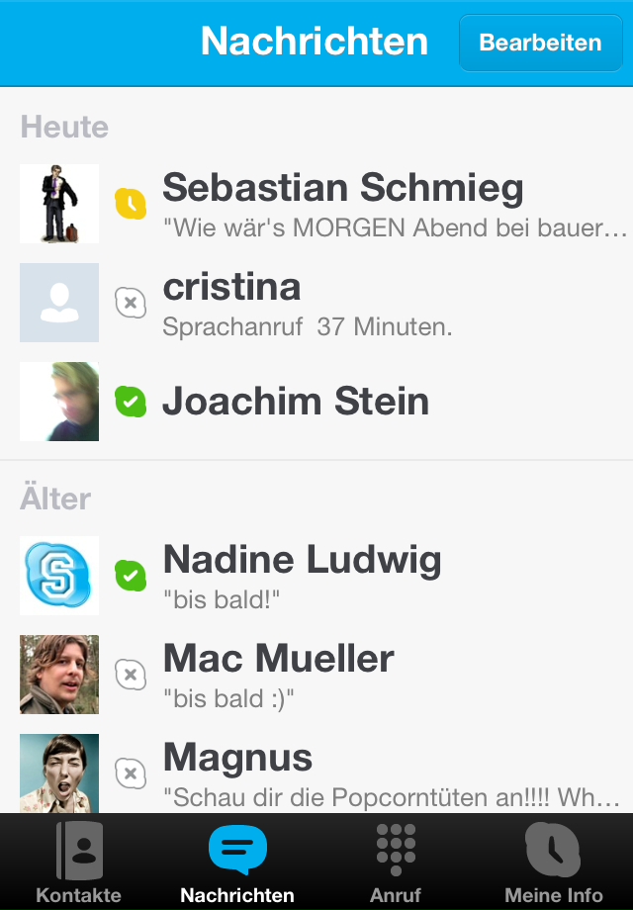Tap Sebastian Schmieg's profile picture
This screenshot has height=910, width=633.
[x=59, y=204]
